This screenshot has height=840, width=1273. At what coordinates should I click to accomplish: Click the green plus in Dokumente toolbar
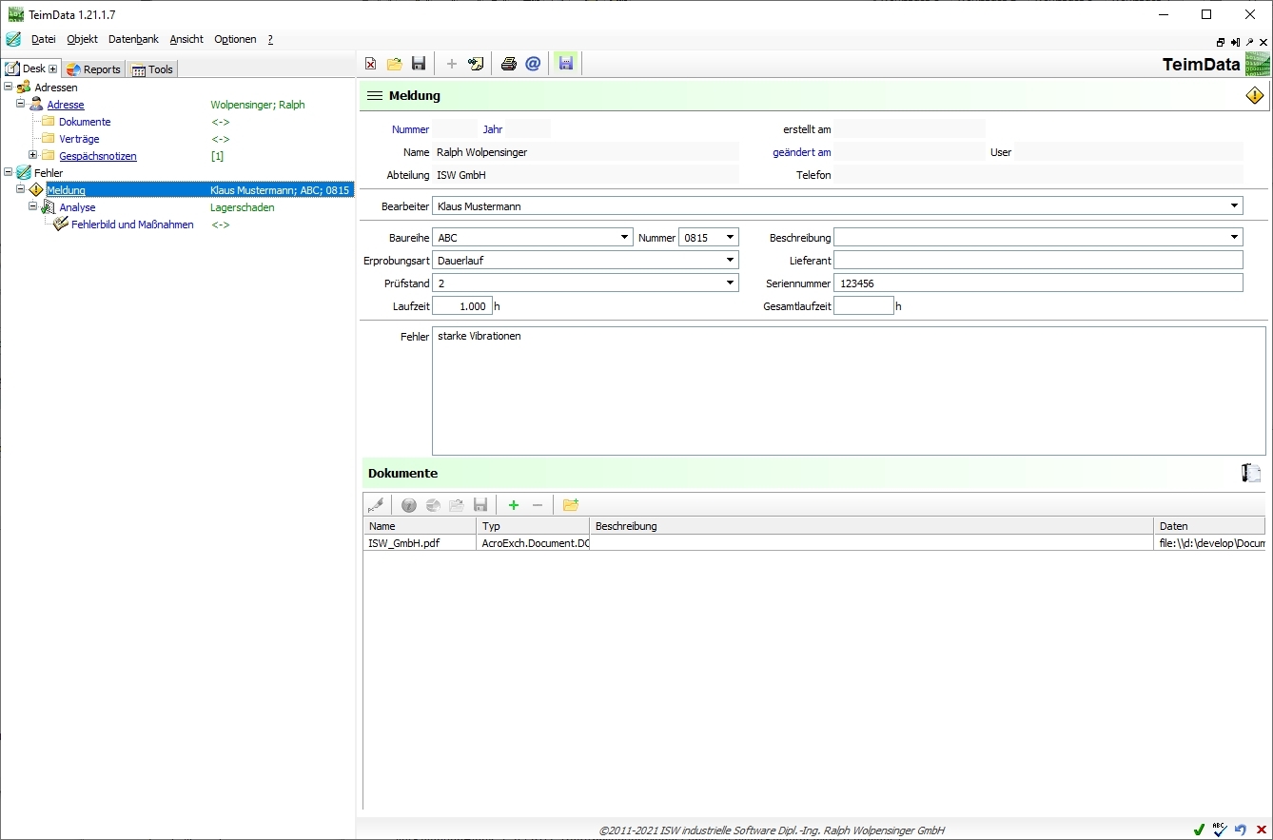click(514, 505)
